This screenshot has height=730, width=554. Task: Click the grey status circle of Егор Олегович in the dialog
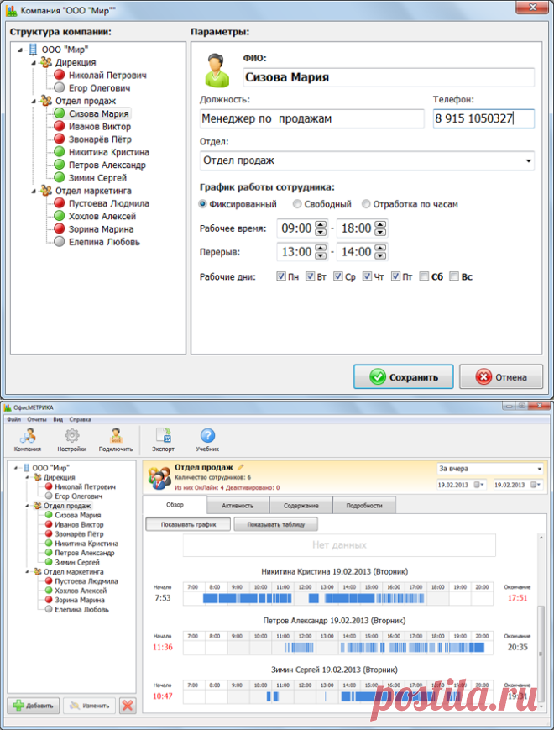pos(59,87)
